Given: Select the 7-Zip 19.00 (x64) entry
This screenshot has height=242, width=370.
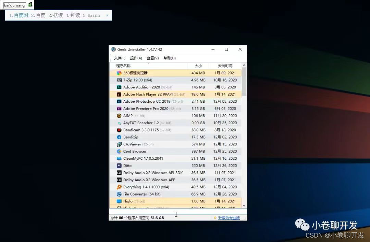Looking at the screenshot, I should point(138,80).
